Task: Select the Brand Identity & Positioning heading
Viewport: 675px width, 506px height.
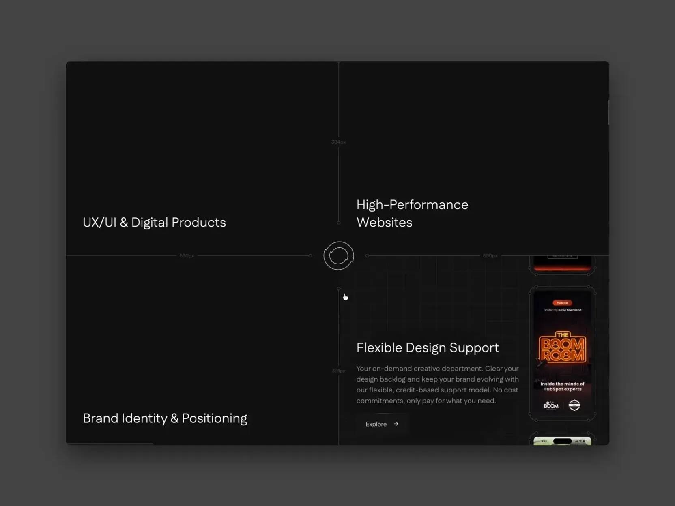Action: [x=165, y=418]
